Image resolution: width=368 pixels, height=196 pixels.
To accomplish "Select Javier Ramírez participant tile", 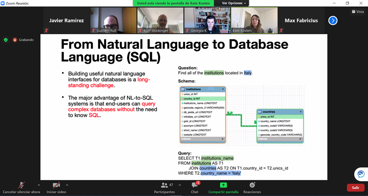I will click(67, 20).
